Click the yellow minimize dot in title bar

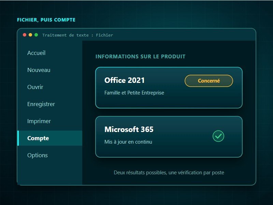click(x=30, y=35)
